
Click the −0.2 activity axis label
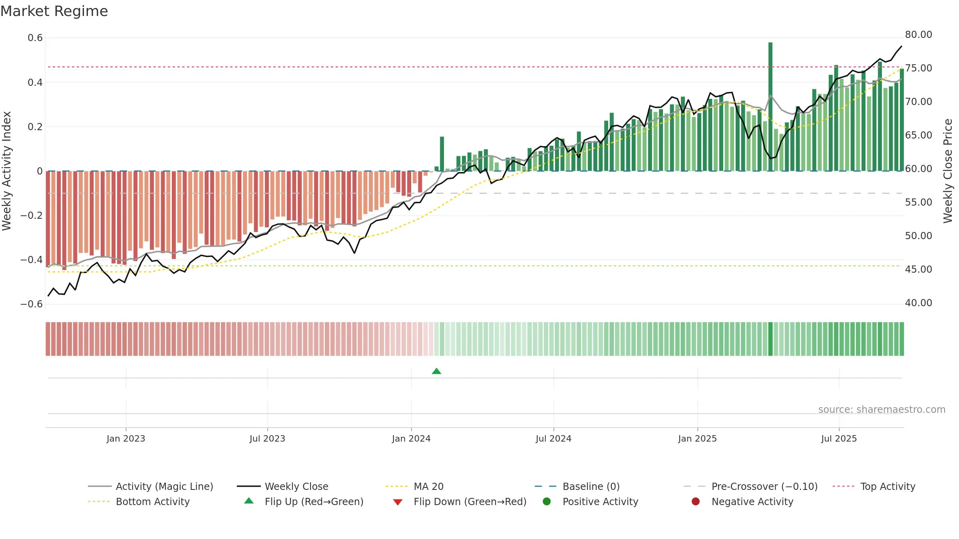[x=32, y=216]
